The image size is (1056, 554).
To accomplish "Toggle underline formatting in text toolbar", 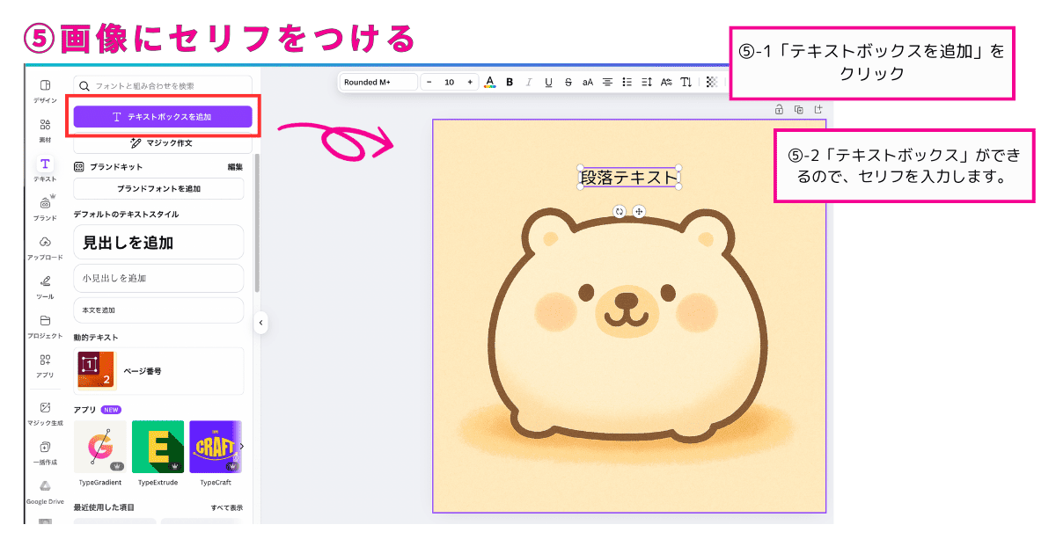I will (548, 82).
